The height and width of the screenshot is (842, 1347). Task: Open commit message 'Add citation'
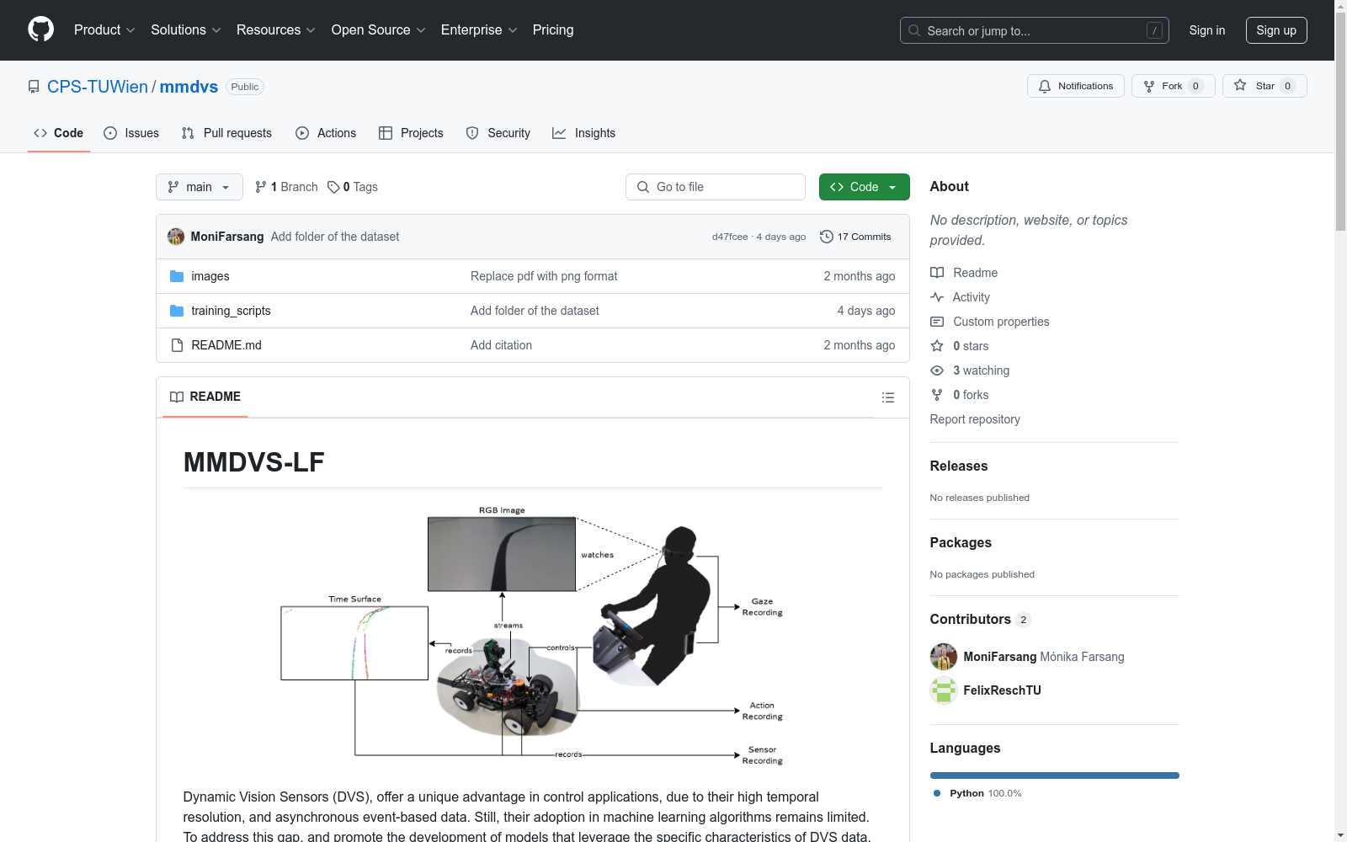point(501,345)
